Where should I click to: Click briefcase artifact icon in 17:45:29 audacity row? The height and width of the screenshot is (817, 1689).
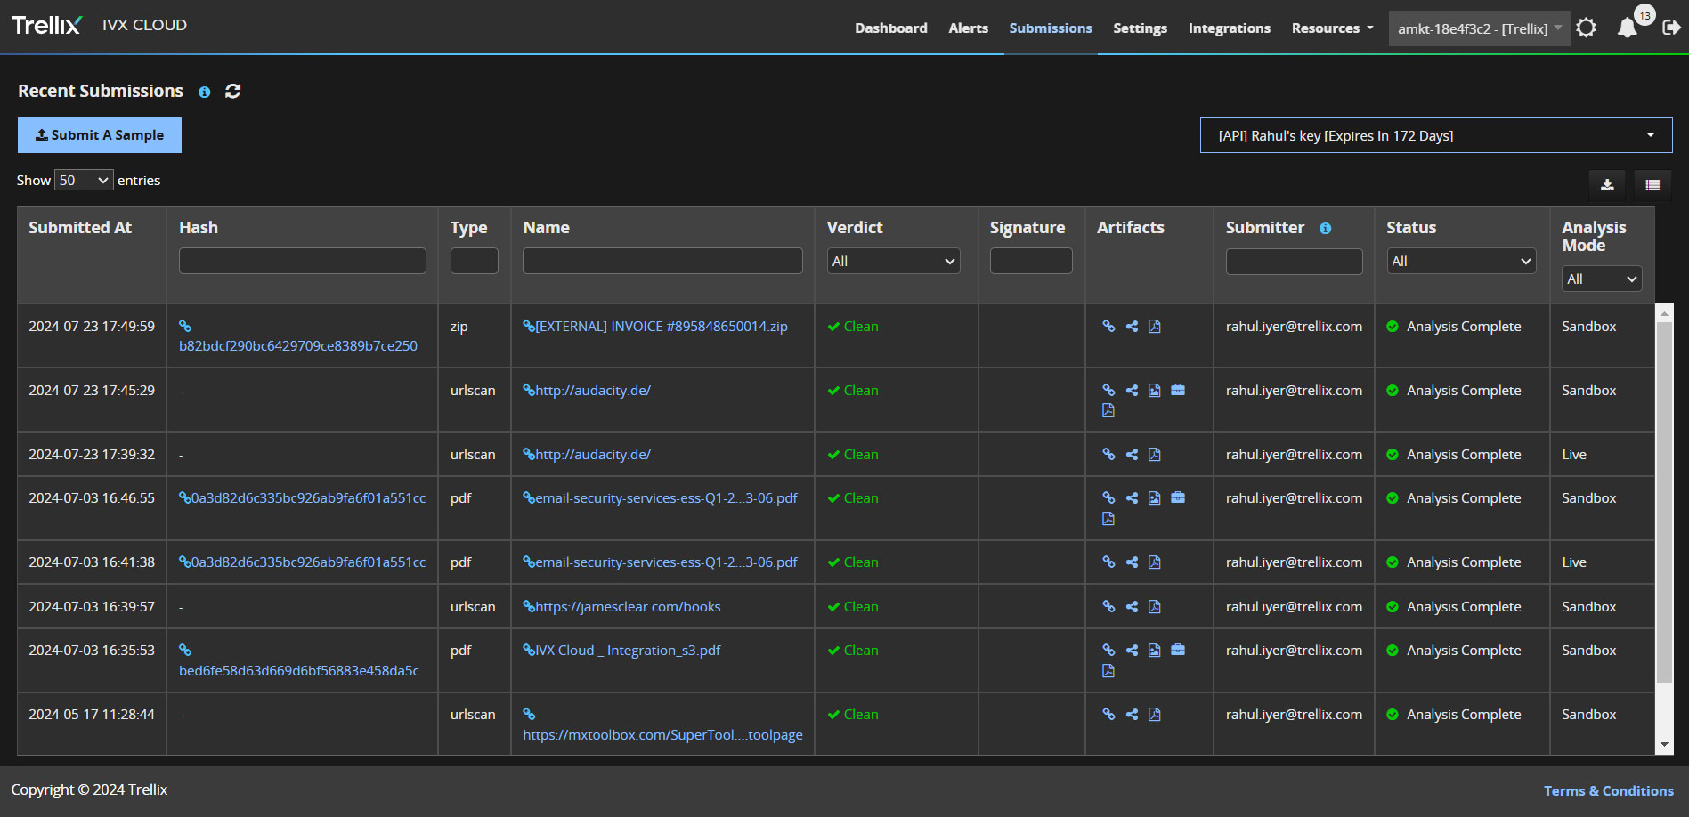tap(1178, 391)
